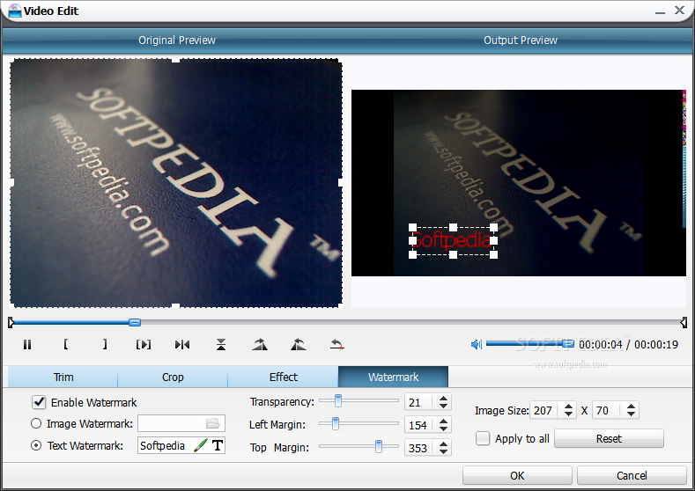Click the crop handle on right edge of original preview
The width and height of the screenshot is (695, 491).
click(x=340, y=182)
